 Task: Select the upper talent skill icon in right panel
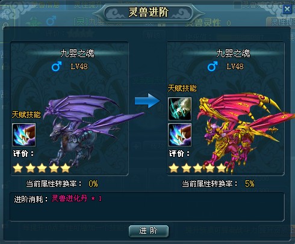[x=179, y=109]
